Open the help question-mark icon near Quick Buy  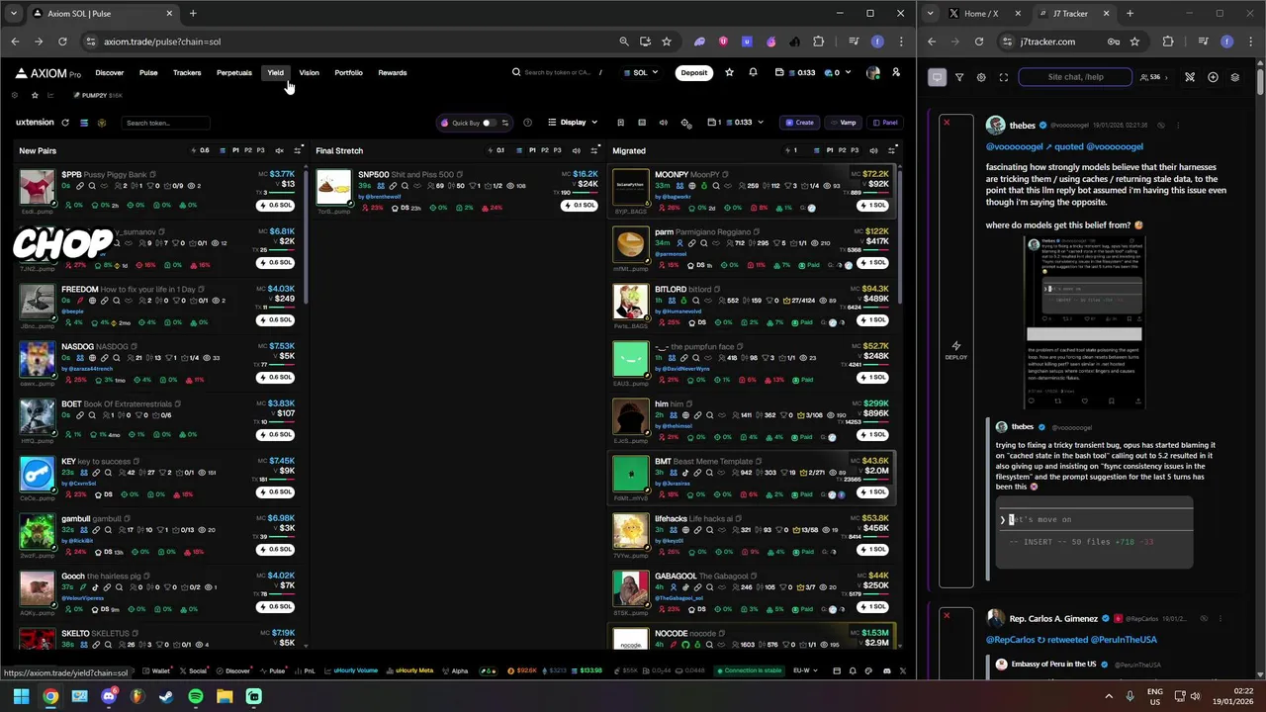[527, 123]
